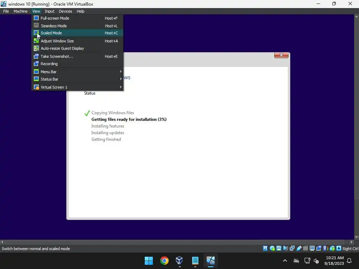Viewport: 359px width, 269px height.
Task: Click the "Getting finished" status line
Action: tap(106, 139)
